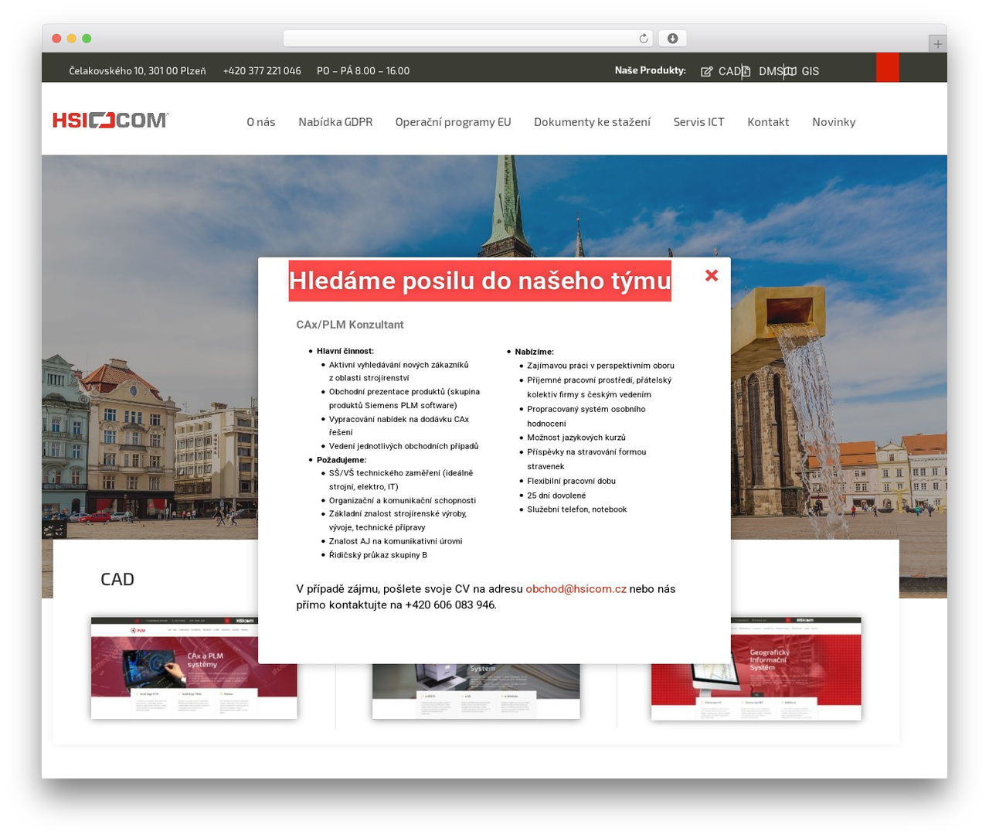
Task: Click "Znalost AJ na komunikativní úrovni" item
Action: [396, 541]
